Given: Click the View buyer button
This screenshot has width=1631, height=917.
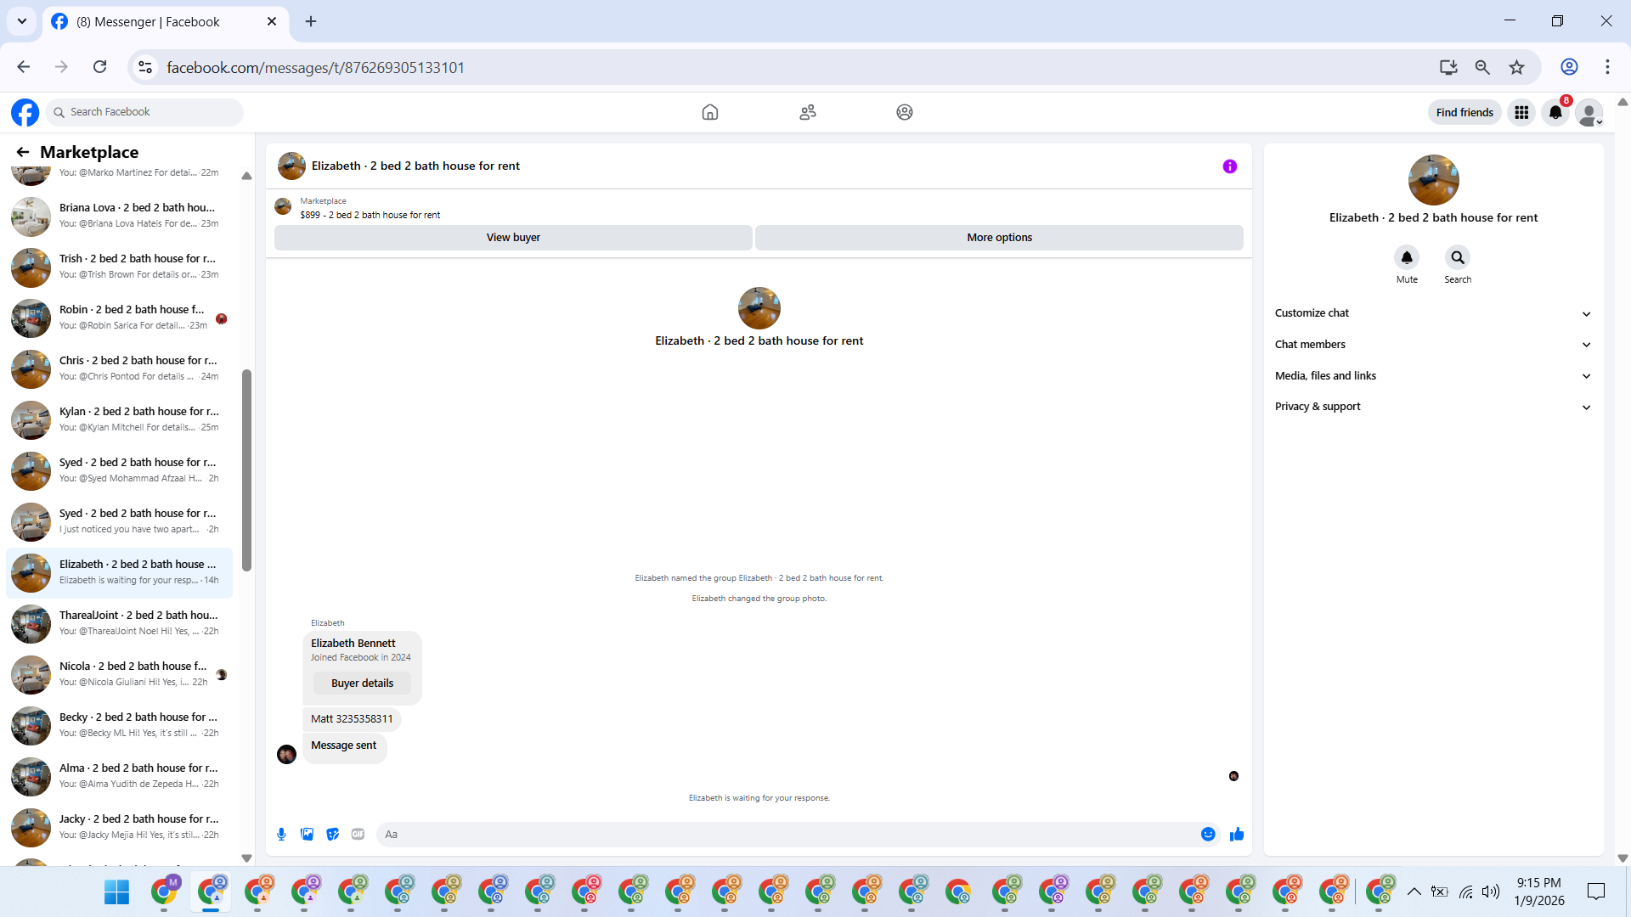Looking at the screenshot, I should point(513,238).
